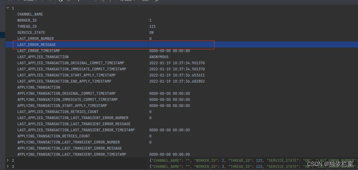Click the APPLYING_TRANSACTION_START_APPLY_TIMESTAMP zero date value
The image size is (358, 170).
[x=170, y=106]
